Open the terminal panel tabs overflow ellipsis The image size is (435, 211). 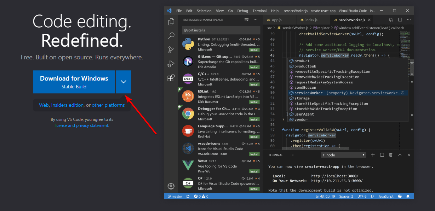292,155
